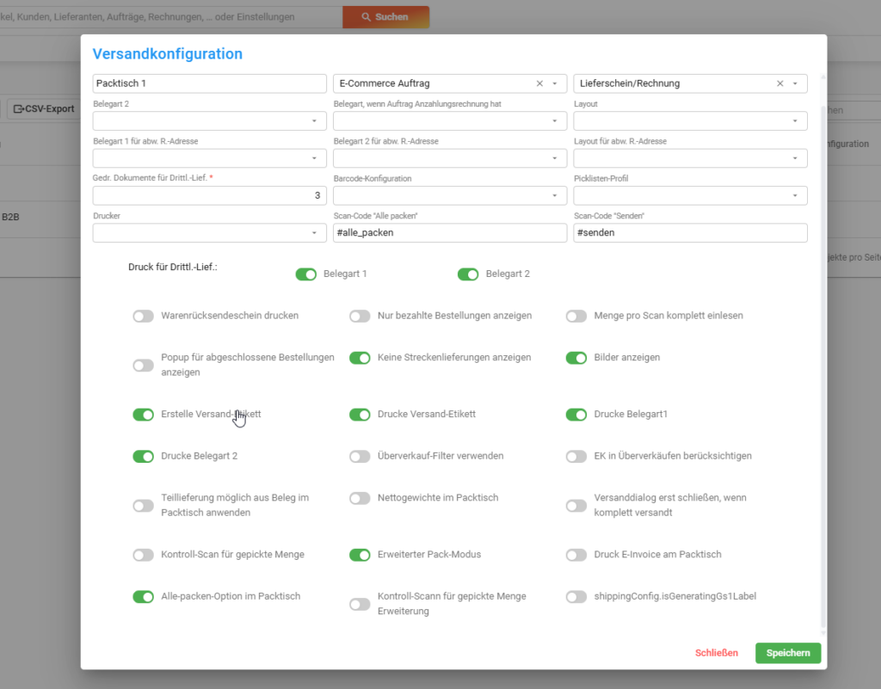Image resolution: width=881 pixels, height=689 pixels.
Task: Click Speichern to save configuration
Action: tap(788, 653)
